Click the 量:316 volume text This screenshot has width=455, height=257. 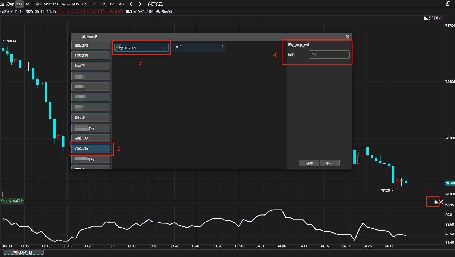click(131, 11)
